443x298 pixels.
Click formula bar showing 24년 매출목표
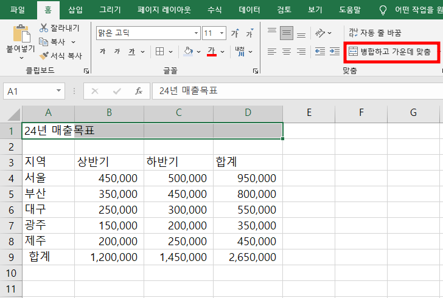coord(297,91)
